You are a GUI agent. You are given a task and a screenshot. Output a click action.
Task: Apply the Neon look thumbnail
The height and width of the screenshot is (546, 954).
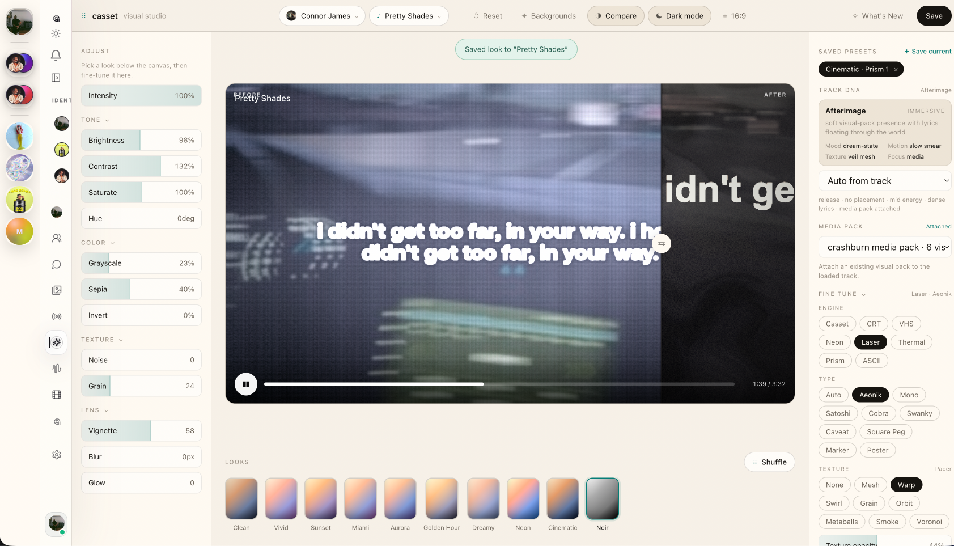click(523, 498)
